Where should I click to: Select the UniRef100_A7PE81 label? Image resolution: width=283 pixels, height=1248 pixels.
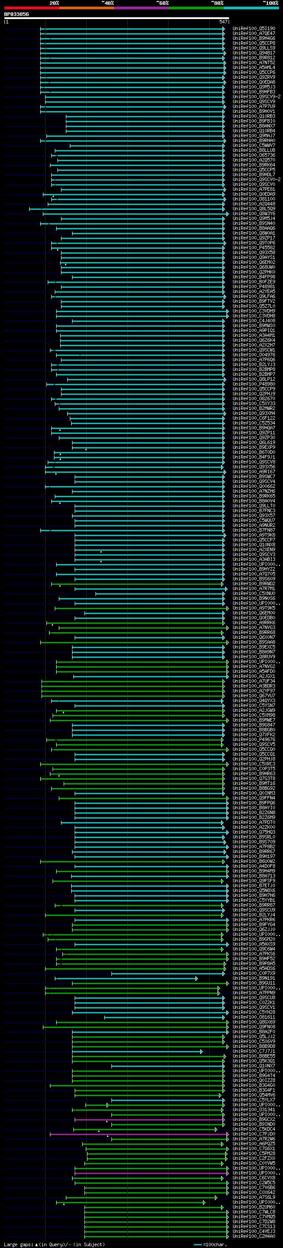pos(253,189)
